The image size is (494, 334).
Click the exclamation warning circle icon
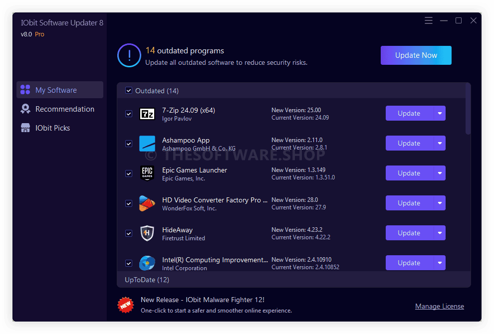click(129, 55)
